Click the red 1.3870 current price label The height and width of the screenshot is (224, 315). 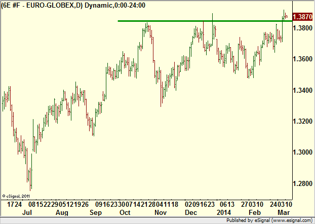(x=302, y=17)
